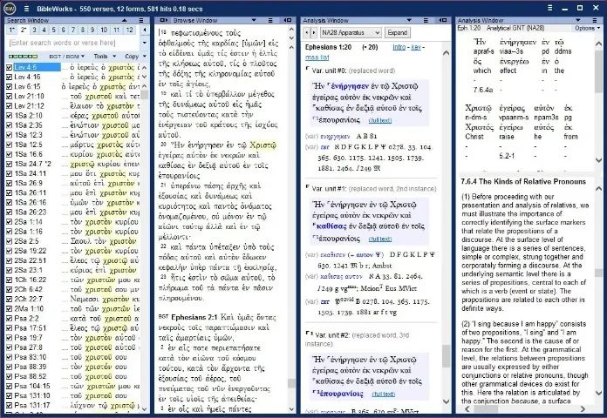
Task: Uncheck the Lev 4:5 result checkbox
Action: [x=10, y=67]
